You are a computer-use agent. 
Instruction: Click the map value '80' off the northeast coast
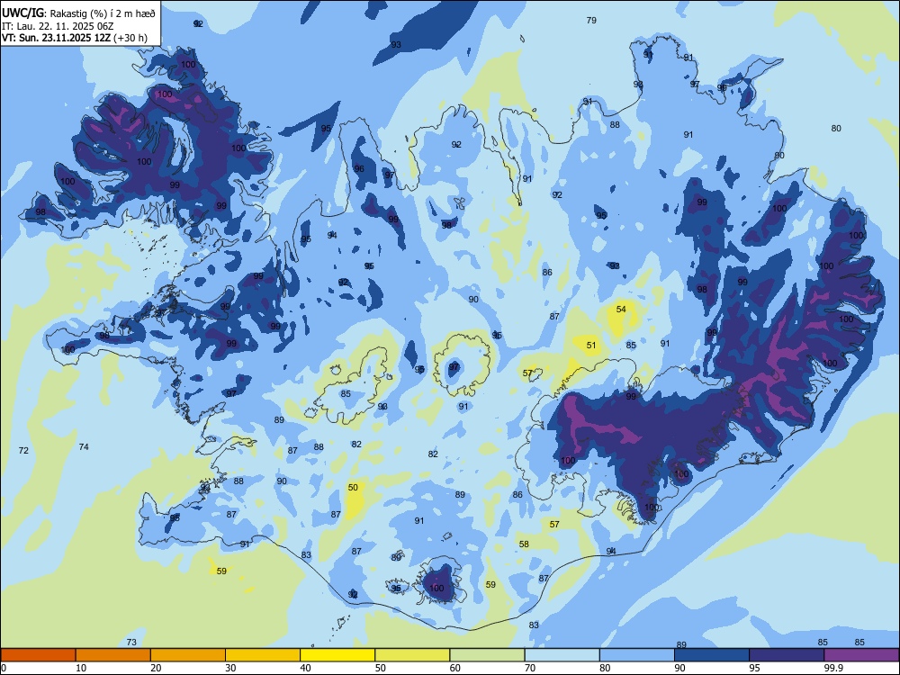[x=836, y=129]
